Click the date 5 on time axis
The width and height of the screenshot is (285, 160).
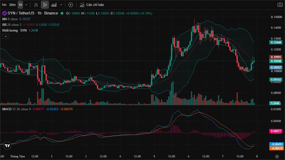point(154,156)
